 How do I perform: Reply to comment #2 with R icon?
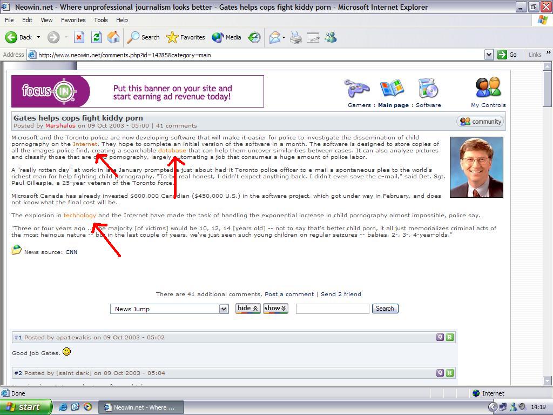point(450,373)
